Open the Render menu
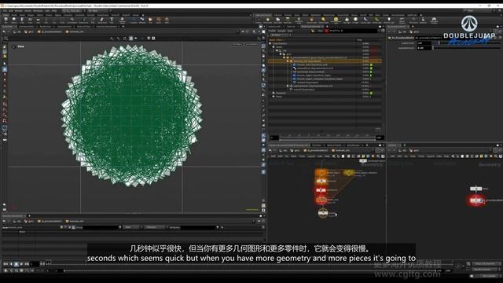 19,10
